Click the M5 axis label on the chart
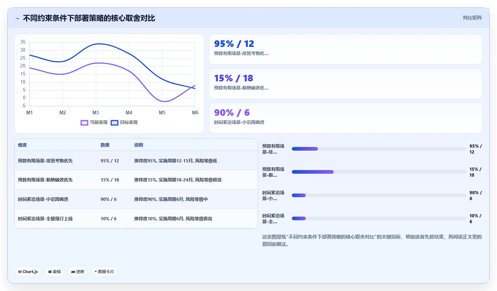The image size is (497, 291). (x=162, y=113)
